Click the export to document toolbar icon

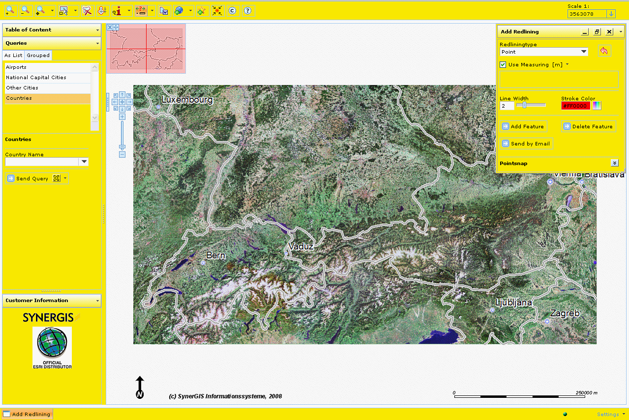tap(164, 10)
